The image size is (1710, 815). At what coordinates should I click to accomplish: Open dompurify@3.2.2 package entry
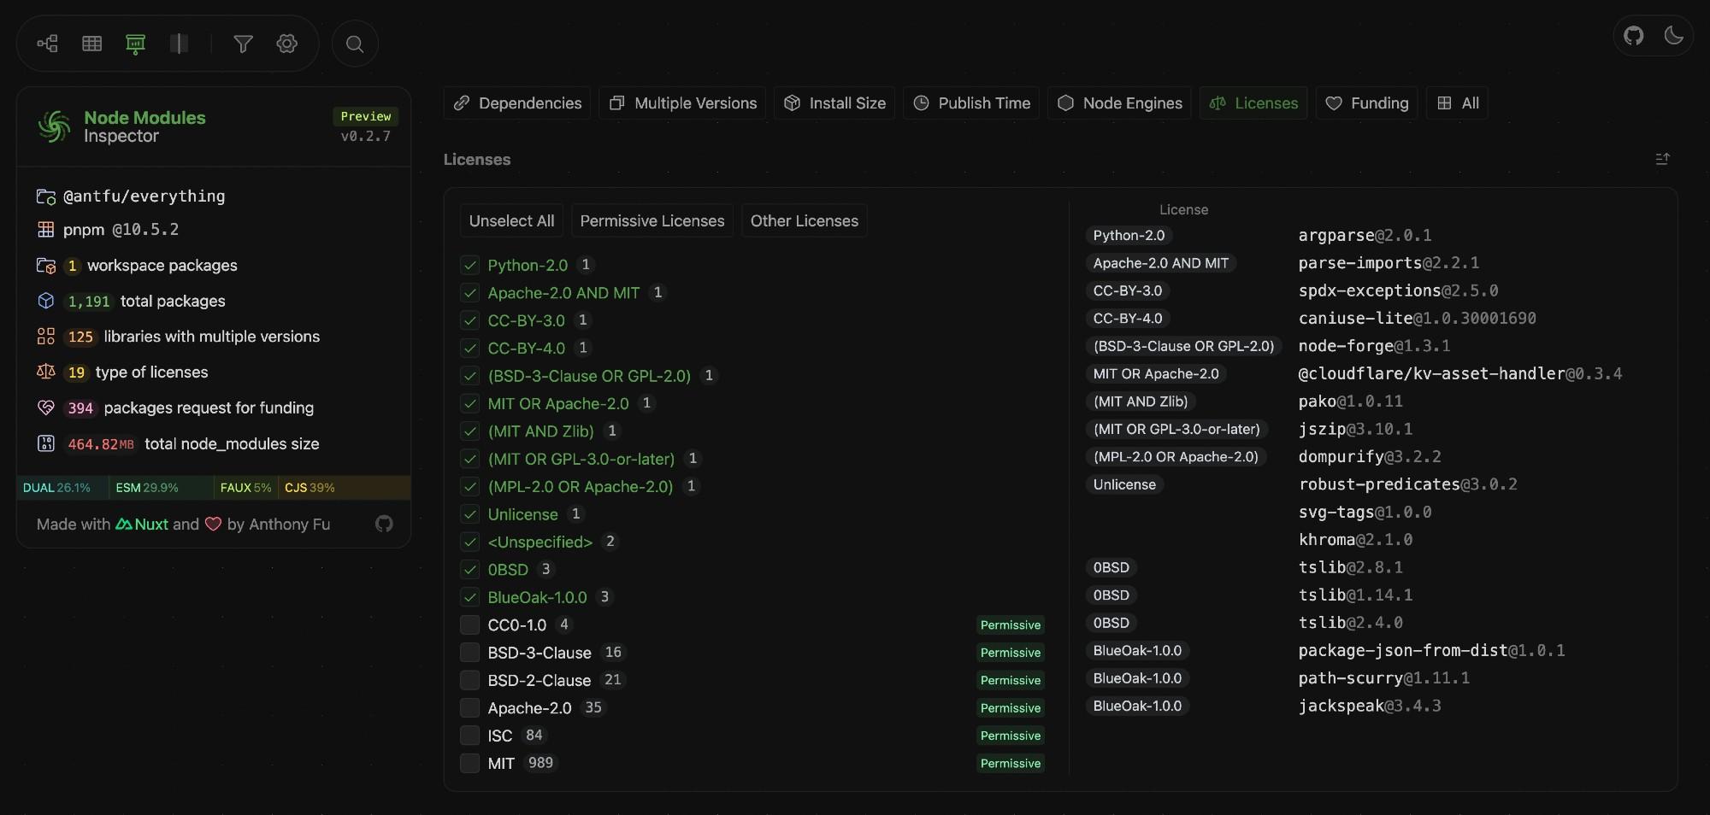[x=1370, y=456]
